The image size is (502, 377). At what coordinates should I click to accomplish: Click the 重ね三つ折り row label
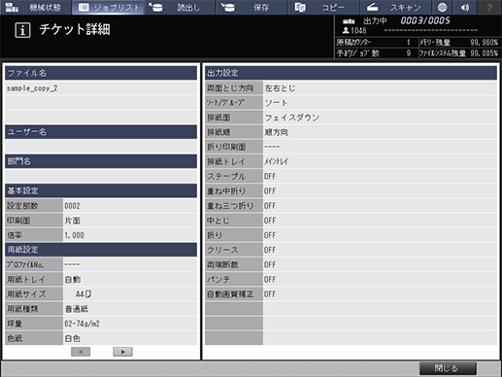tap(234, 206)
